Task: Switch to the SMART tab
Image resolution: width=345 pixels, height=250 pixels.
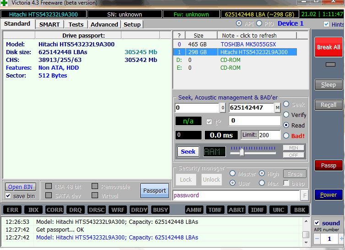Action: [x=49, y=24]
